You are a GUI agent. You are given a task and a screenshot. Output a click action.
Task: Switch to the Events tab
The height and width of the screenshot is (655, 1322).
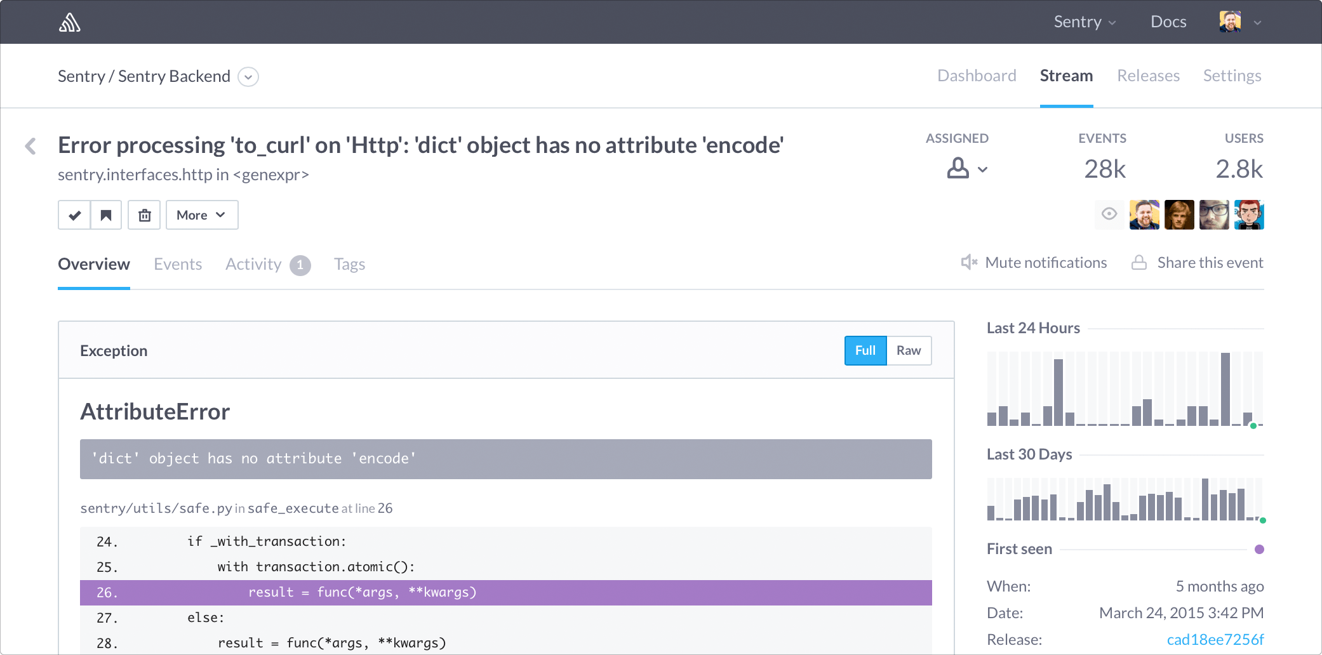point(178,264)
